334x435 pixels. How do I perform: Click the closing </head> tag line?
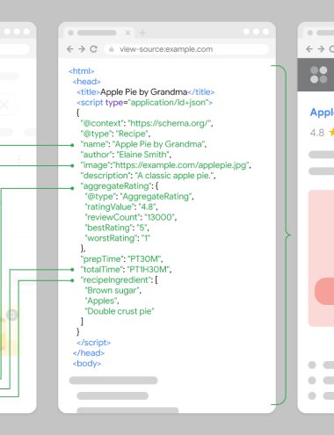pyautogui.click(x=89, y=353)
